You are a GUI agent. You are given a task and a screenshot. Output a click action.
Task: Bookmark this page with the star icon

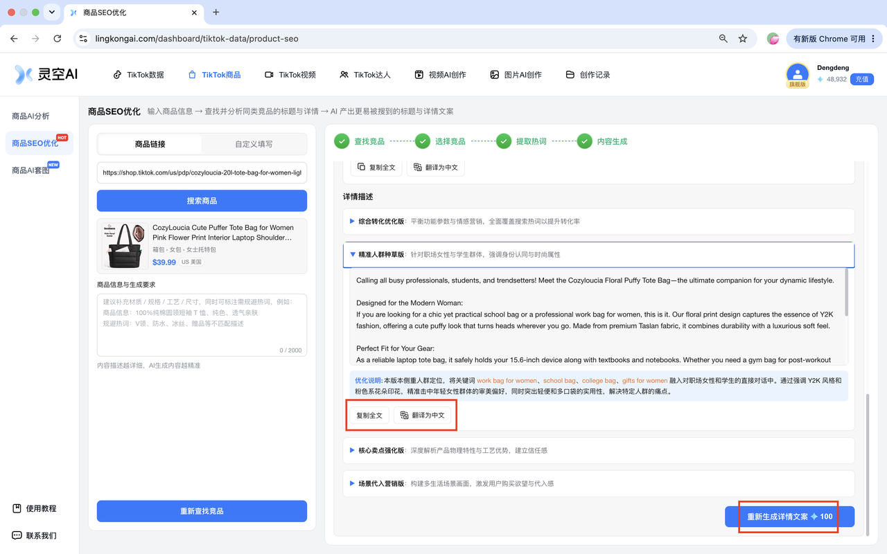click(743, 39)
